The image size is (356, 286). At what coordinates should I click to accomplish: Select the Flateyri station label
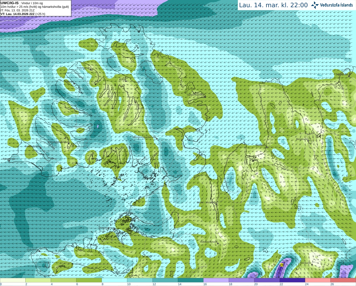69,82
